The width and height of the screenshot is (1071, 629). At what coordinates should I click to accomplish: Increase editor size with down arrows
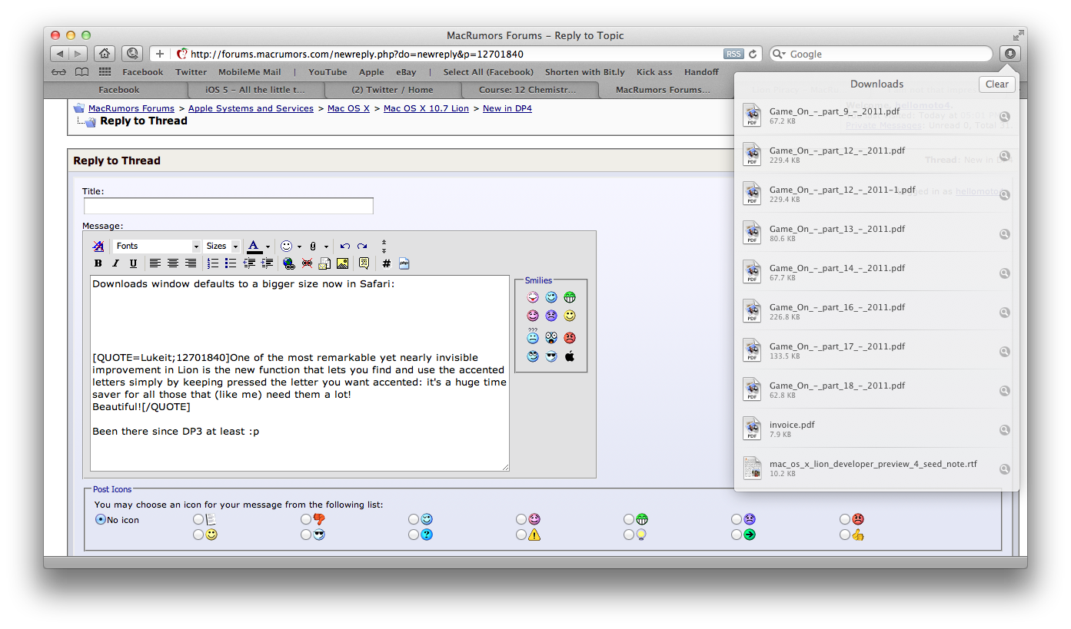pos(384,250)
